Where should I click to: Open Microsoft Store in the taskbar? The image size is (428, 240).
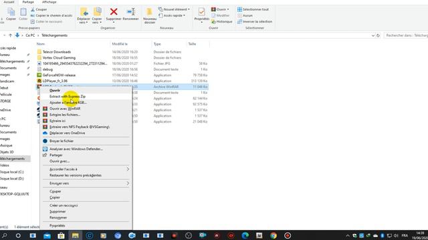pyautogui.click(x=61, y=235)
